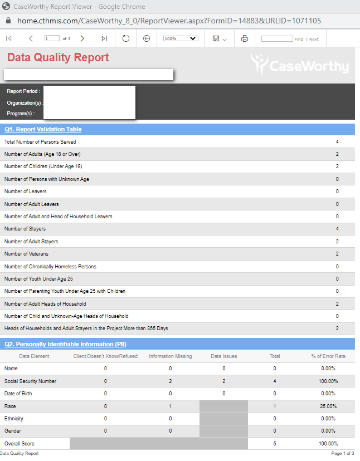This screenshot has height=461, width=360.
Task: Click the Q1. Report Validation Table heading
Action: tap(43, 129)
